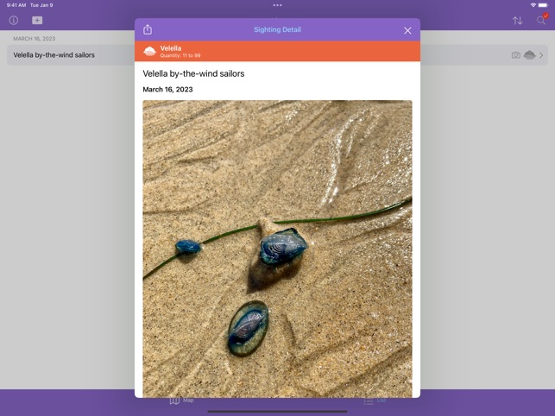Screen dimensions: 555x416
Task: Tap the jellyfish icon on the sighting row
Action: click(529, 55)
